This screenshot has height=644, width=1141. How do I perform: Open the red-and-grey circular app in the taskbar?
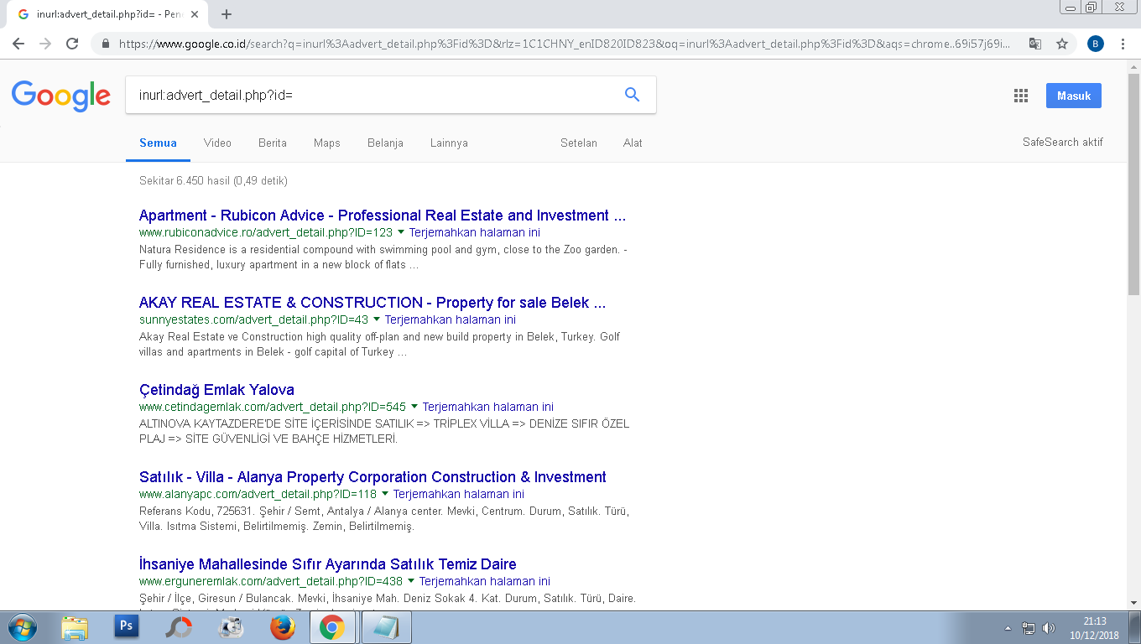pyautogui.click(x=179, y=627)
